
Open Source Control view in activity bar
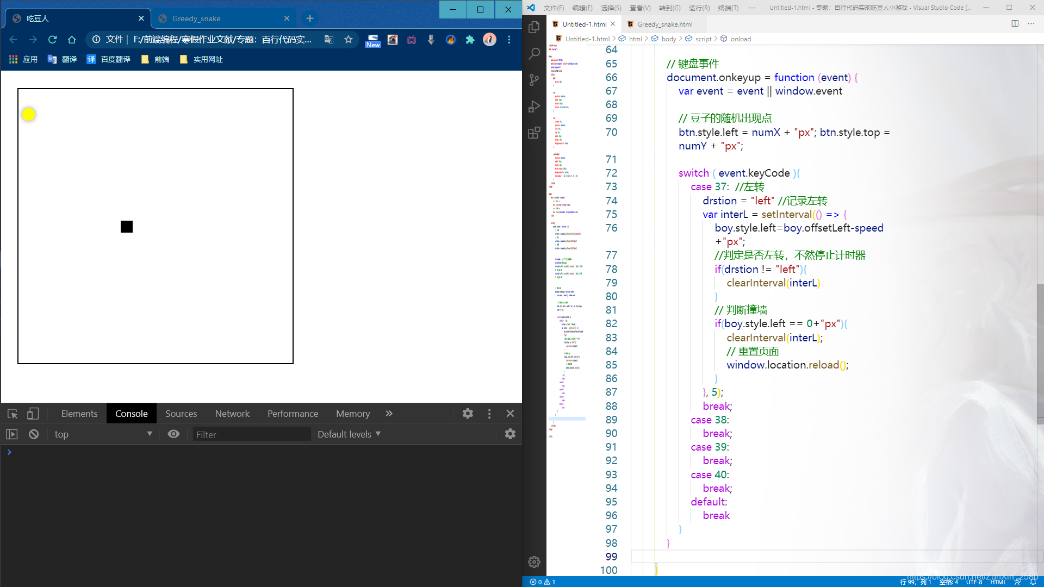click(534, 80)
